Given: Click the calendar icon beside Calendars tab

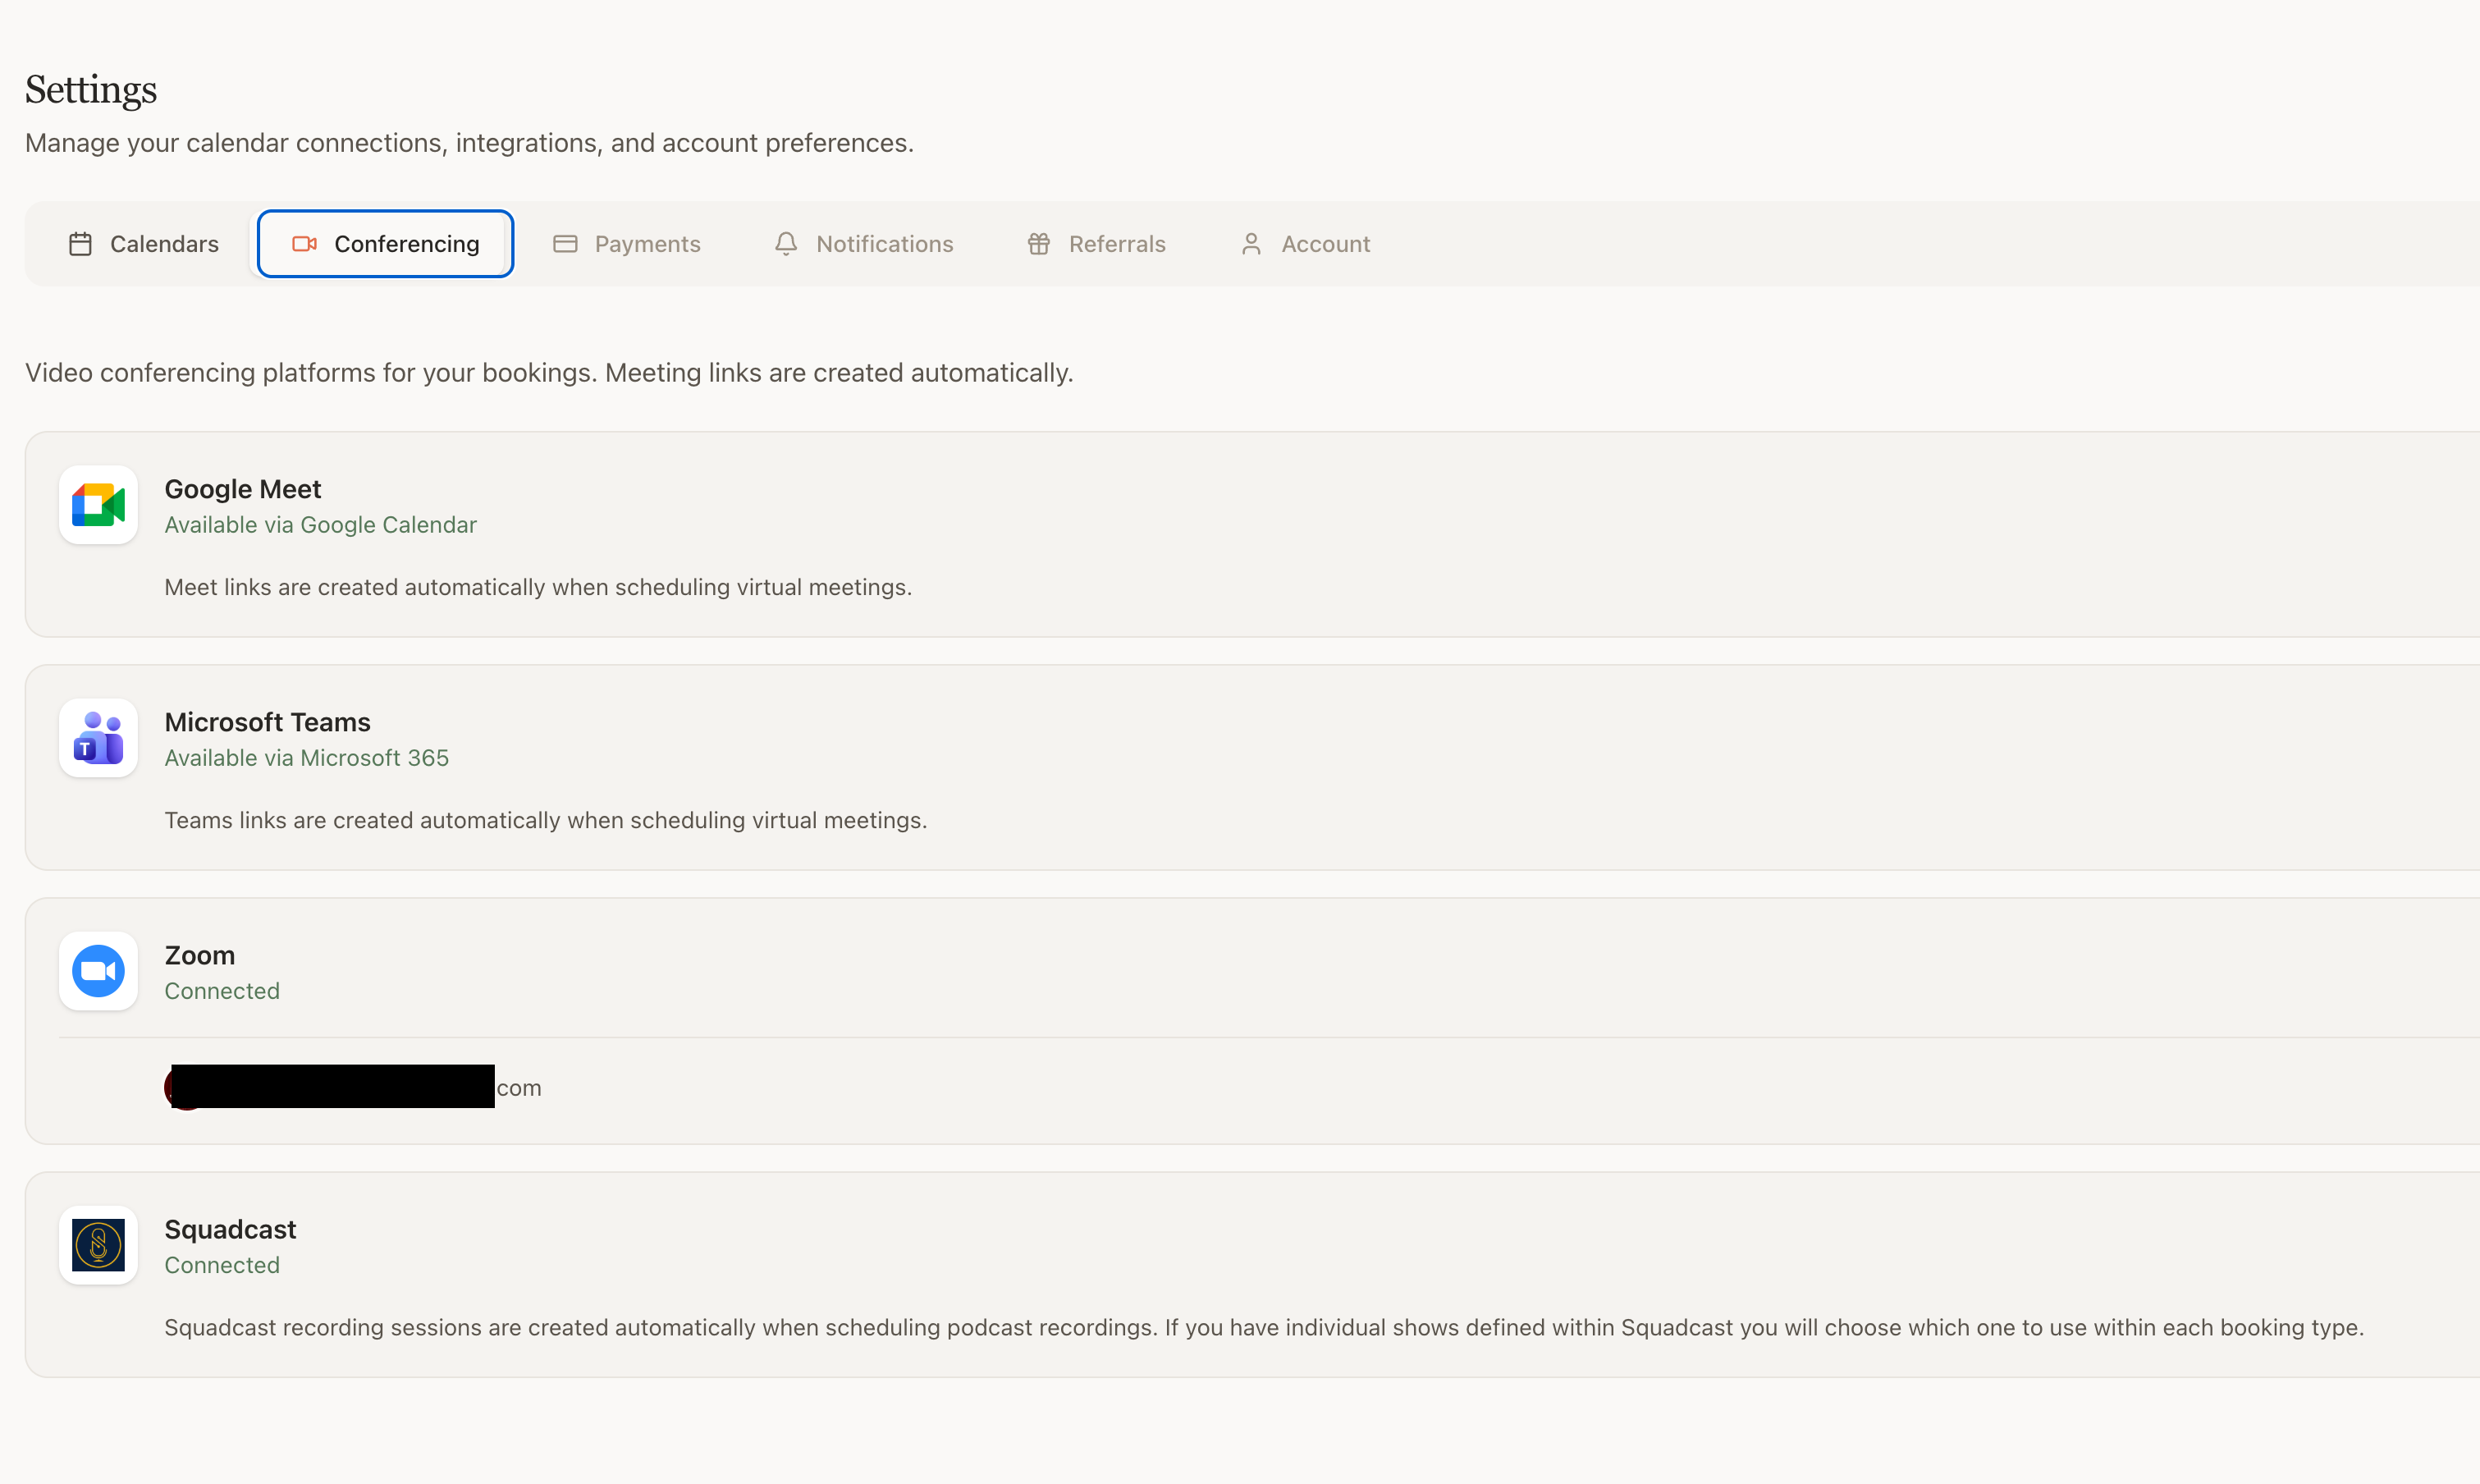Looking at the screenshot, I should [x=80, y=243].
